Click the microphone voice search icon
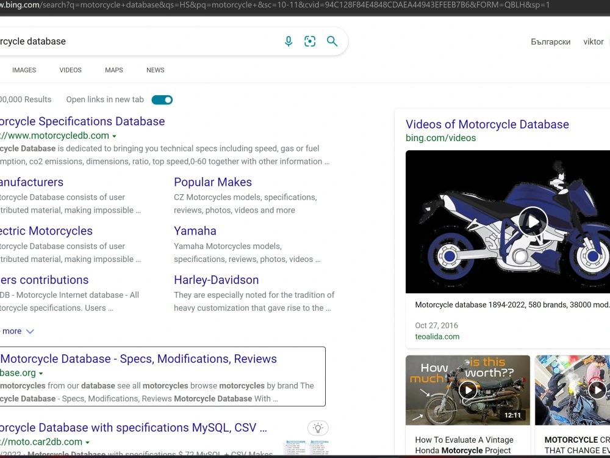 click(289, 42)
